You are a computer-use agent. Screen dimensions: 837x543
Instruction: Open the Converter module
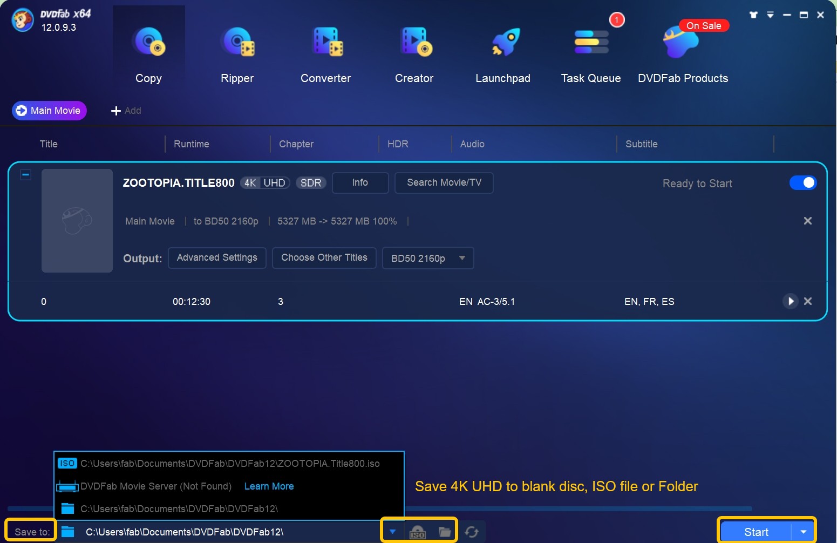click(325, 56)
